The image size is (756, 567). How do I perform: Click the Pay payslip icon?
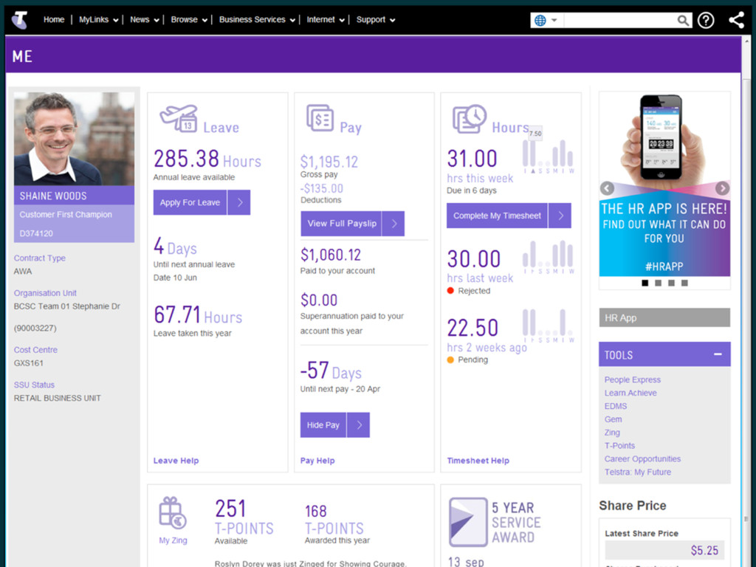(x=320, y=118)
